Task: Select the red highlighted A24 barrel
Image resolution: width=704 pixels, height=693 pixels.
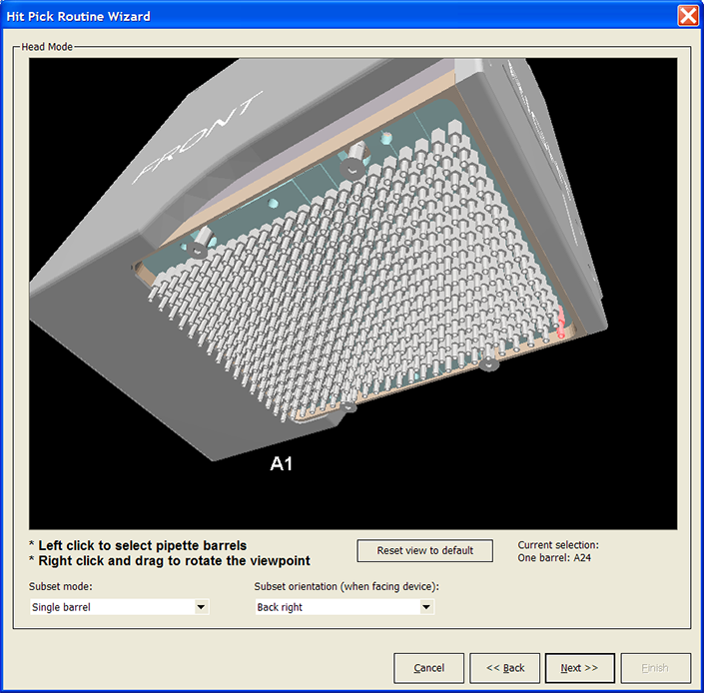Action: 561,325
